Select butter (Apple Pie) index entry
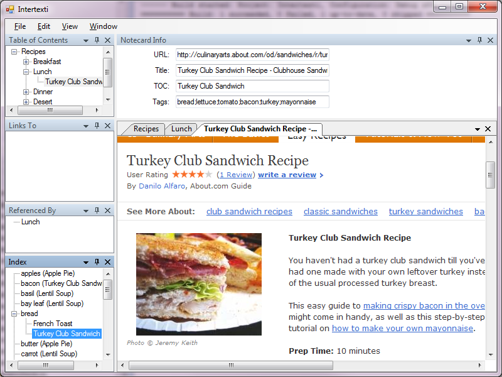This screenshot has height=377, width=502. pos(46,344)
